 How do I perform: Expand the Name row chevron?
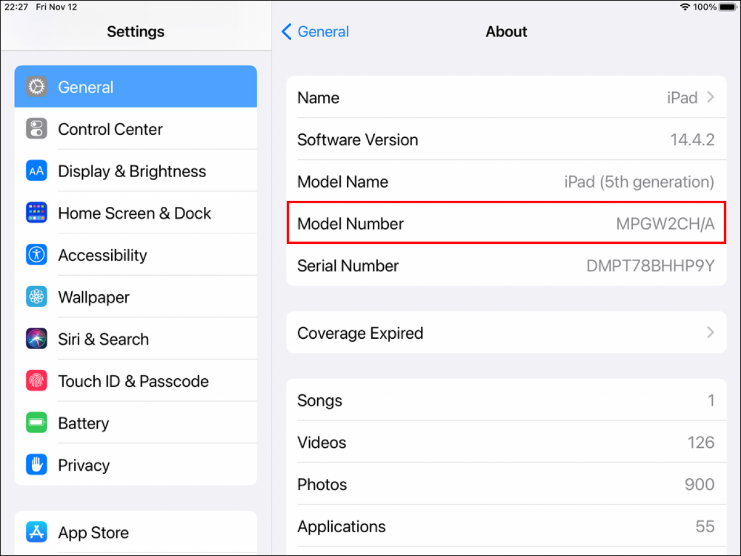pos(710,97)
